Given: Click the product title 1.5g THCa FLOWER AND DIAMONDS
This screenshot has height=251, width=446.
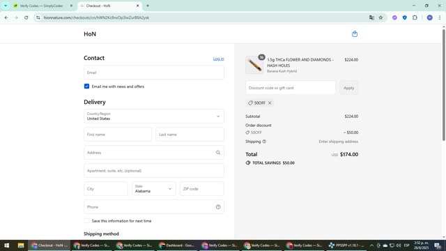Looking at the screenshot, I should [300, 62].
